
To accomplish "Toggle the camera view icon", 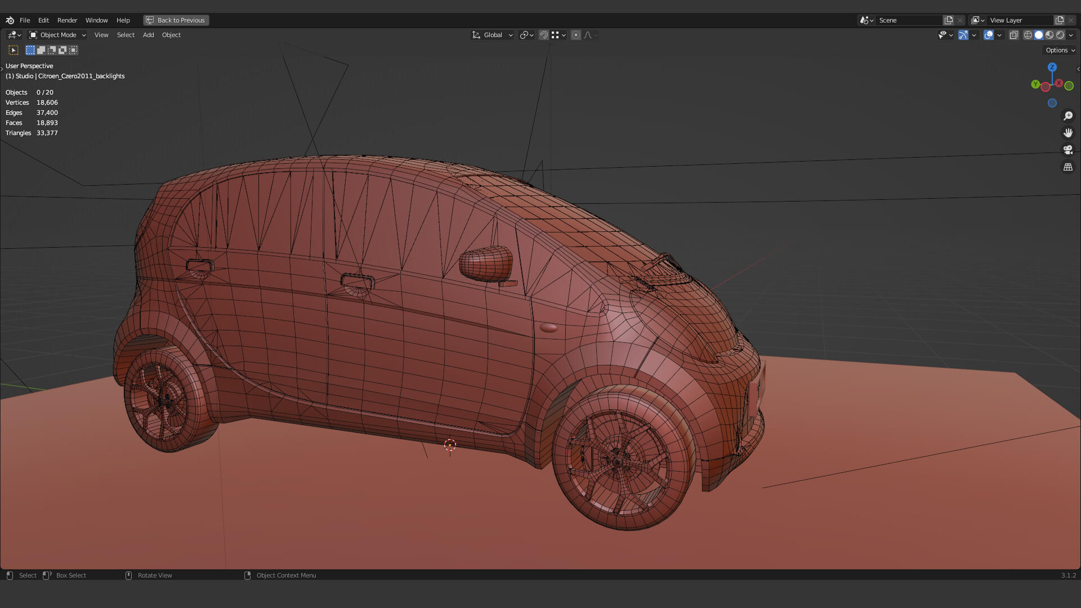I will (1068, 150).
